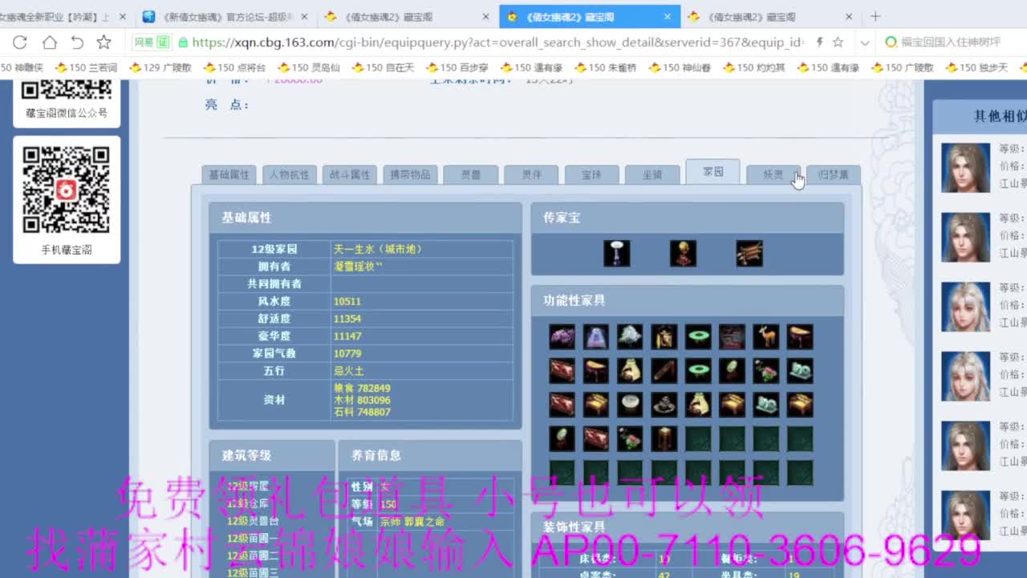Click the 藏宝阁微信公众号 QR code
This screenshot has width=1027, height=578.
pos(66,89)
